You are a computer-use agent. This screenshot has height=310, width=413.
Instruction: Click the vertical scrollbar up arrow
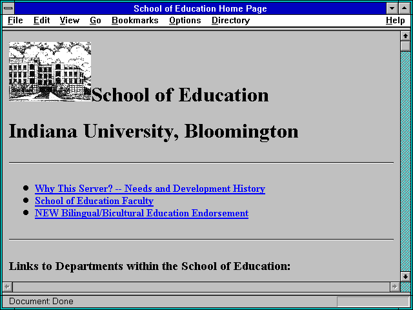405,36
